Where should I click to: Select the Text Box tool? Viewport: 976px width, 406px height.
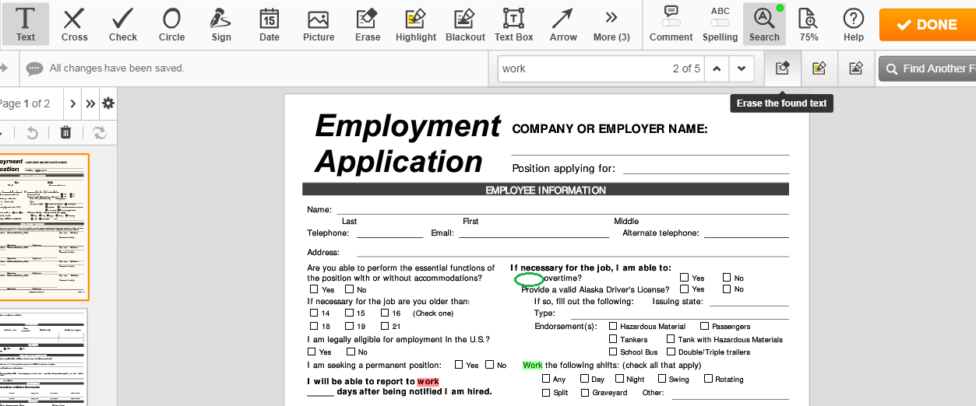(514, 24)
